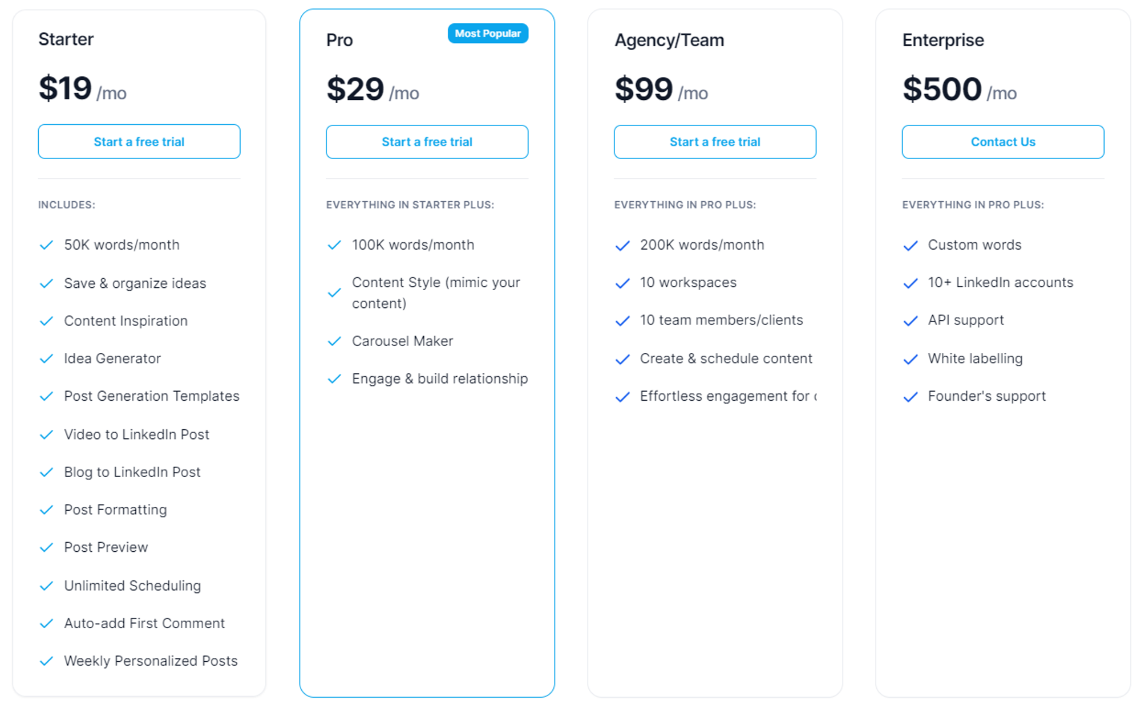
Task: Click Weekly Personalized Posts feature
Action: click(151, 661)
